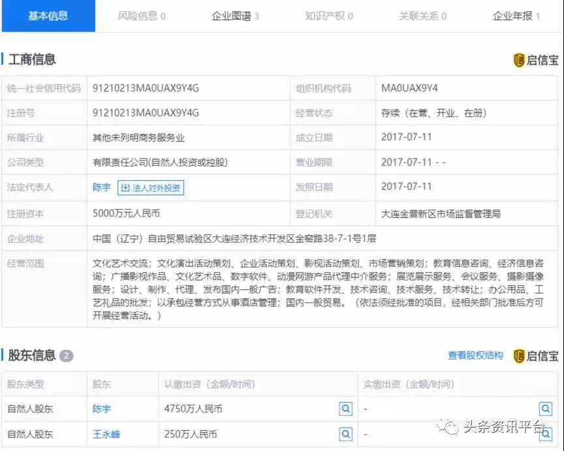The height and width of the screenshot is (451, 564).
Task: Open the 关联关系 tab
Action: (x=422, y=16)
